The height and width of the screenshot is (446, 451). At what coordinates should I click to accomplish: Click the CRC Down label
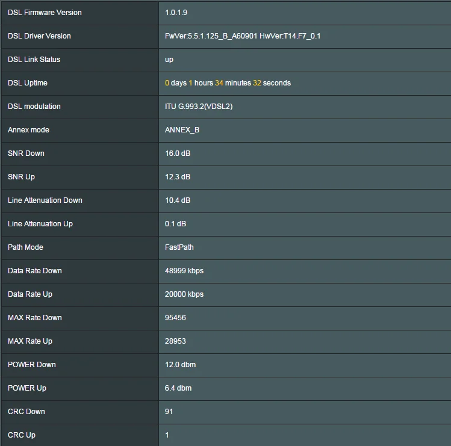point(26,412)
